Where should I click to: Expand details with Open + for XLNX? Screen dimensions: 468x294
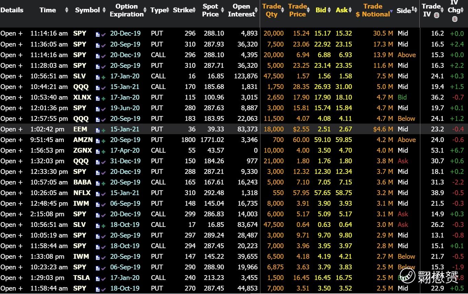coord(11,97)
